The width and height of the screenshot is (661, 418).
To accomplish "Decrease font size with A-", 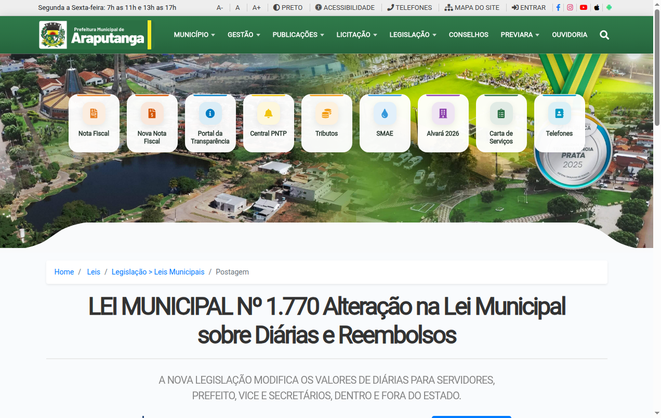I will click(220, 8).
